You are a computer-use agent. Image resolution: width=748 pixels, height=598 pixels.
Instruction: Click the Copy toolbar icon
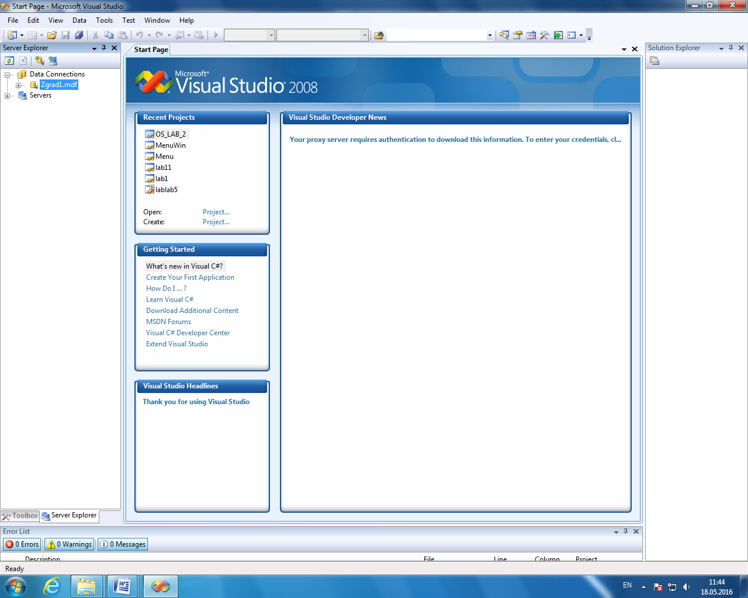[109, 35]
